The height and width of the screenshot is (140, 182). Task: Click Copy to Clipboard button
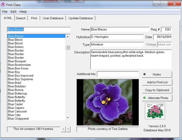coord(157,90)
